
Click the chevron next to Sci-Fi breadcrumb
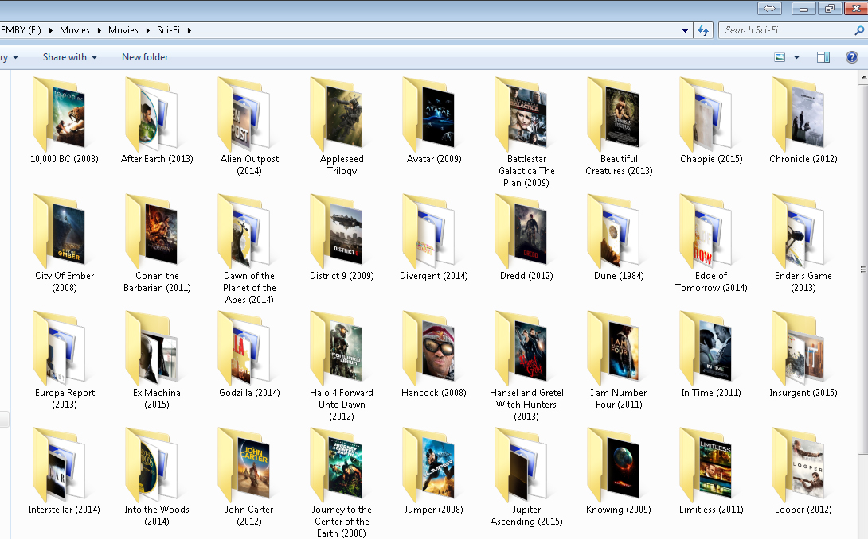(191, 29)
